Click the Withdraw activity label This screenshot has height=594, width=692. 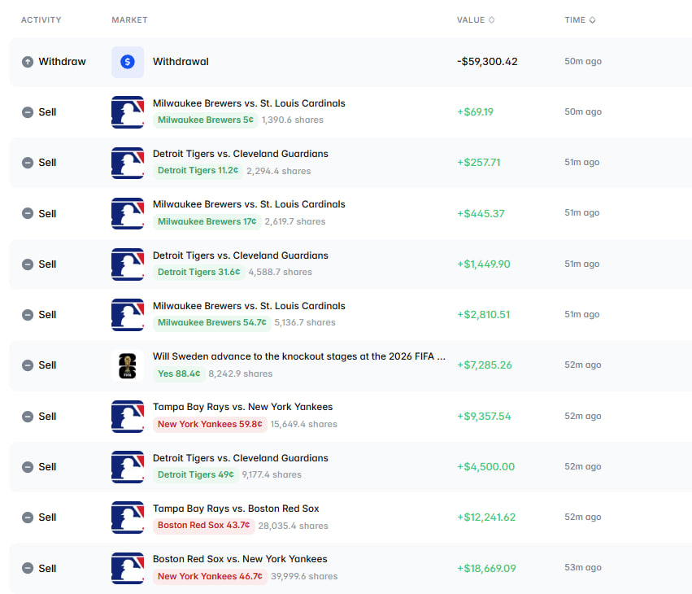[x=62, y=62]
